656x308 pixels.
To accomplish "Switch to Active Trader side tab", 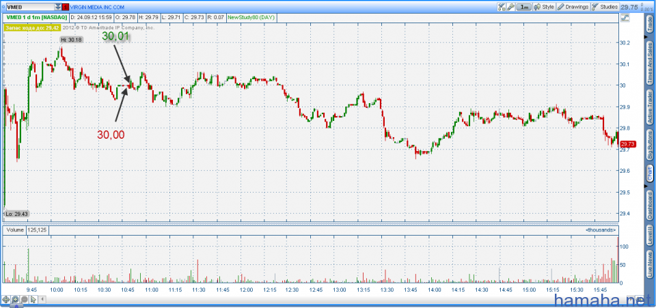I will pyautogui.click(x=650, y=107).
